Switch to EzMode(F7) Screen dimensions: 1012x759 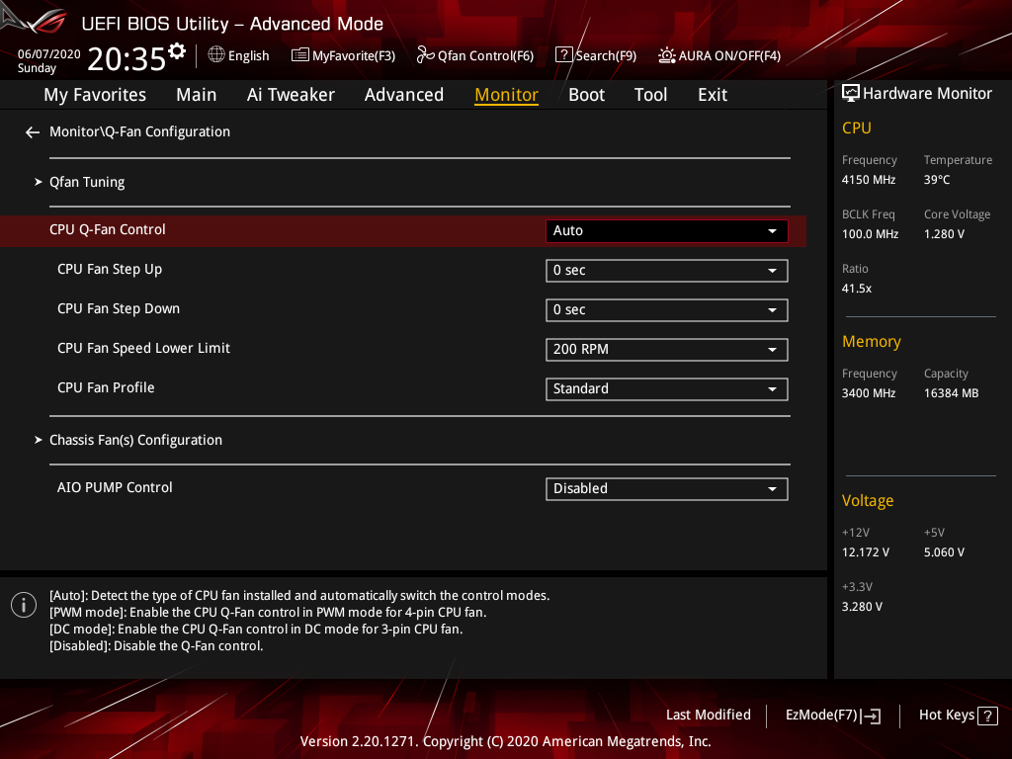821,716
